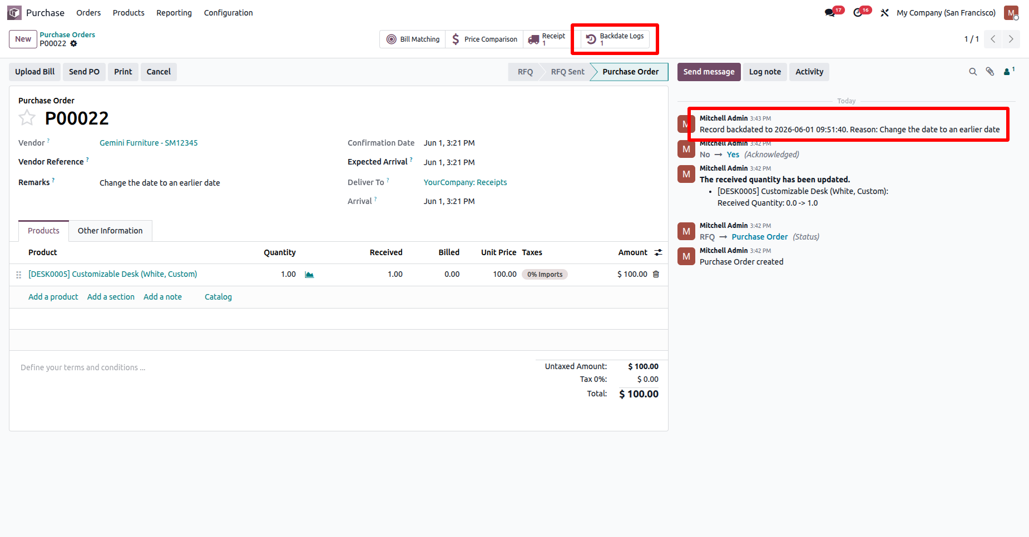Sort by the Received column header
Image resolution: width=1029 pixels, height=537 pixels.
pos(386,252)
